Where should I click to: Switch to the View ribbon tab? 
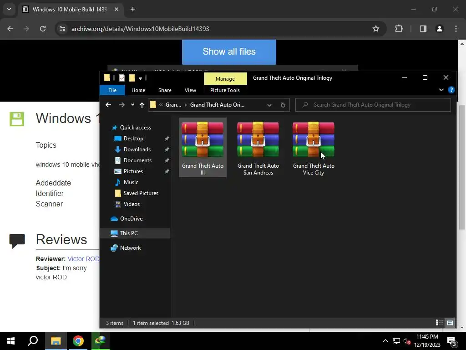191,90
